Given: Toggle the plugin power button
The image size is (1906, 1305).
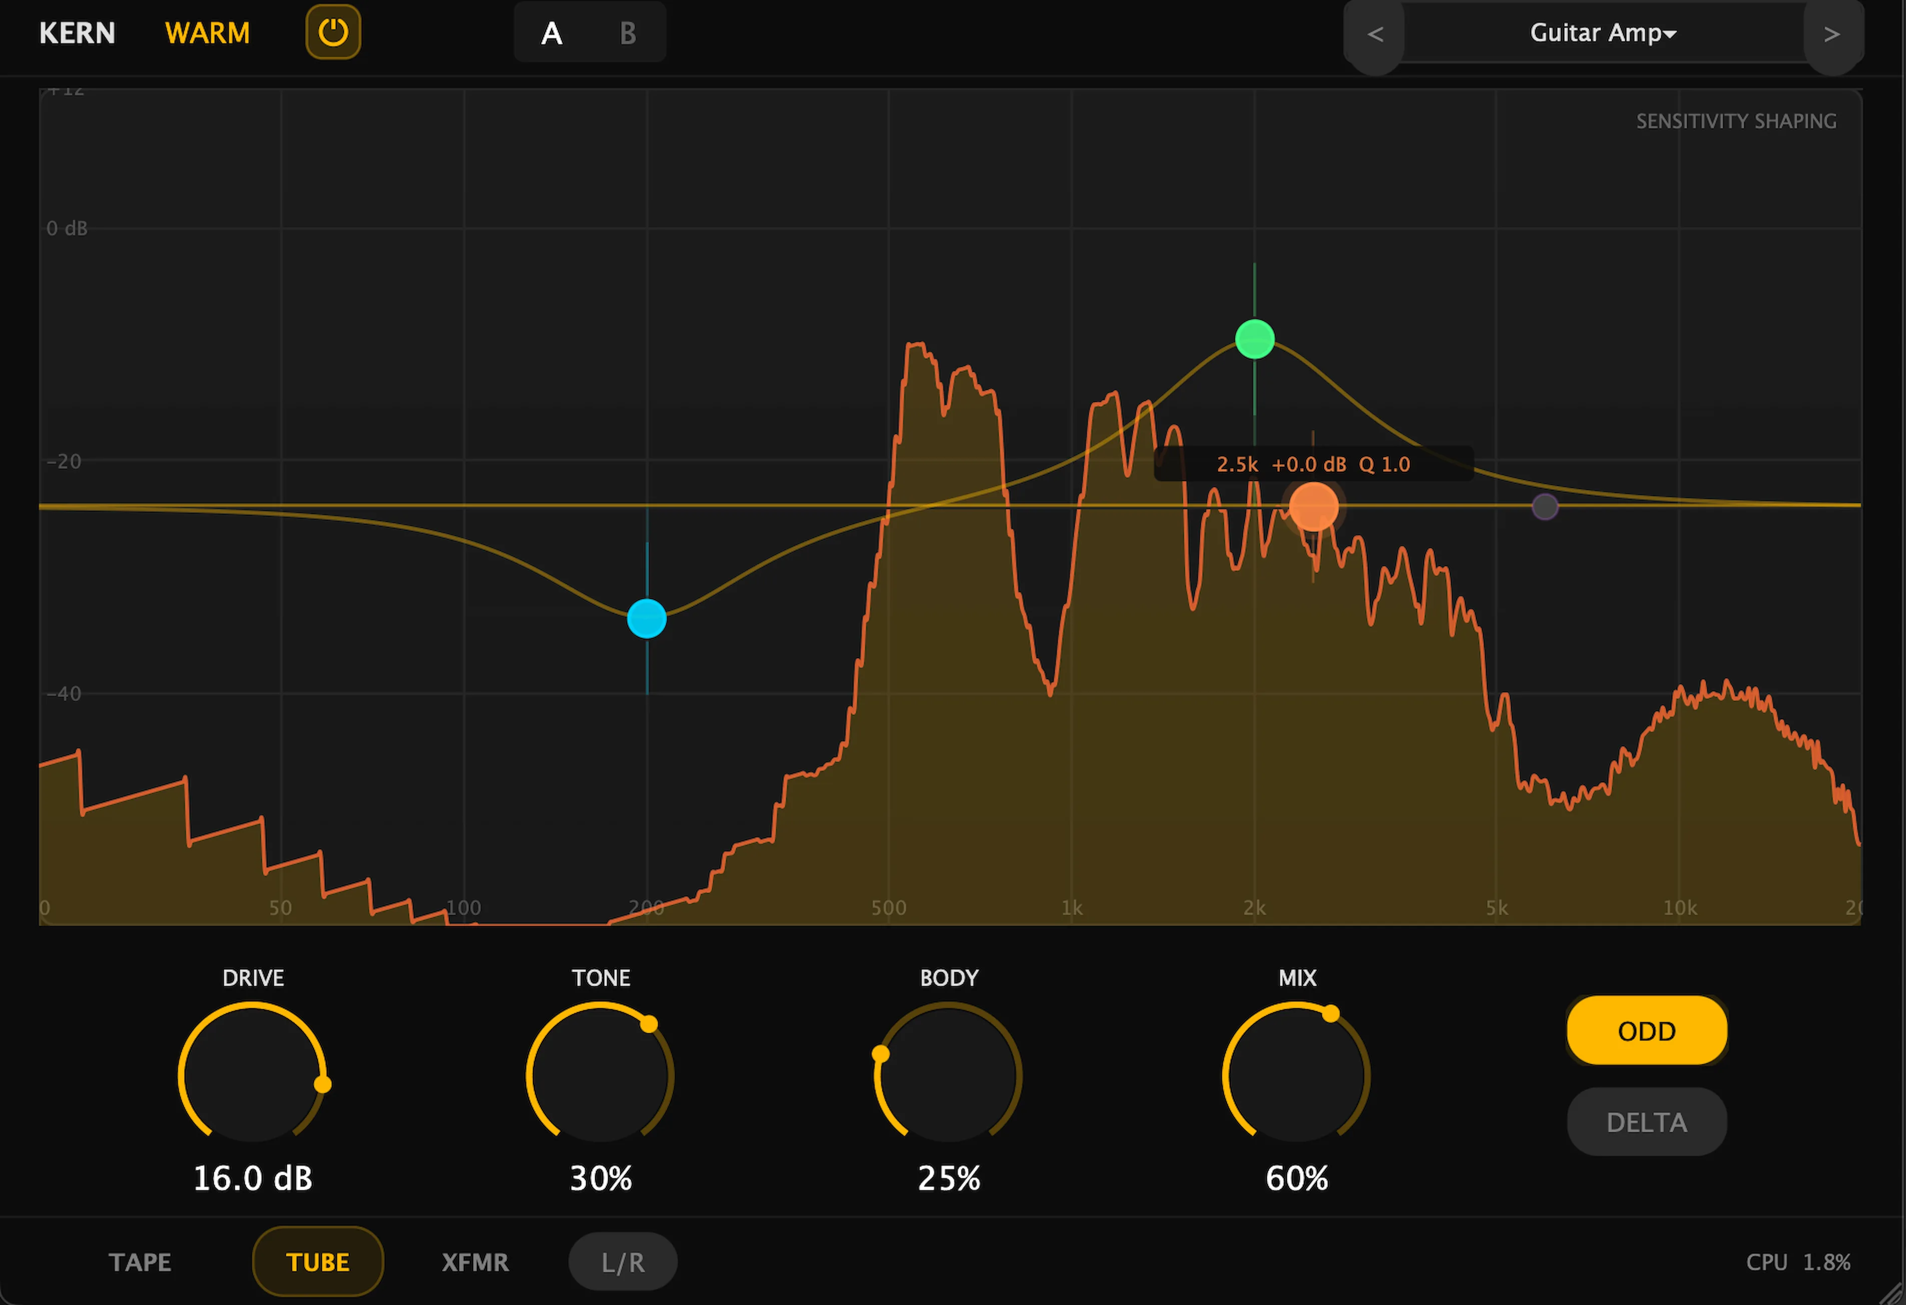Looking at the screenshot, I should [x=333, y=33].
